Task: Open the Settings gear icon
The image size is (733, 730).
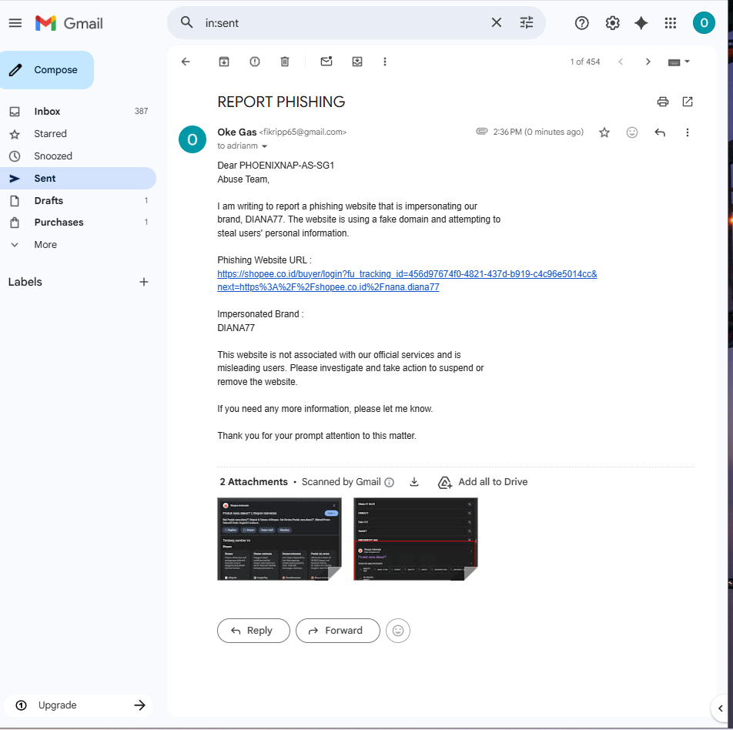Action: tap(612, 23)
